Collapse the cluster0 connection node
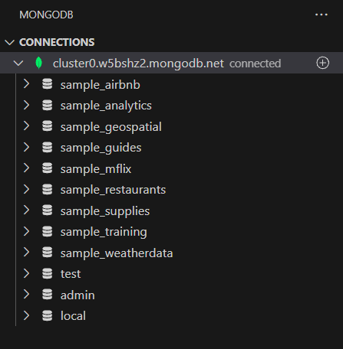The width and height of the screenshot is (343, 349). [x=18, y=63]
